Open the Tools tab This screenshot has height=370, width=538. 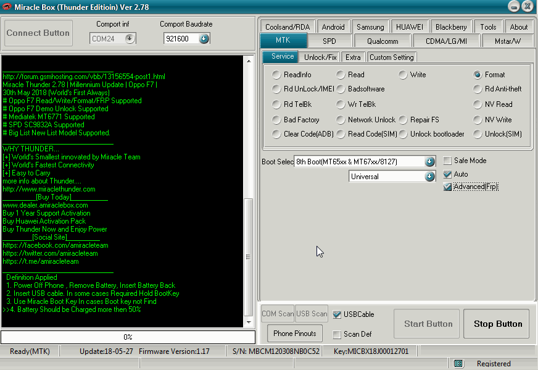click(488, 27)
